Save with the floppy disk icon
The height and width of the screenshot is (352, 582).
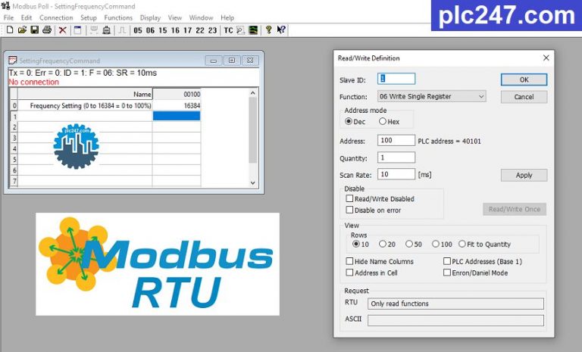(x=35, y=30)
